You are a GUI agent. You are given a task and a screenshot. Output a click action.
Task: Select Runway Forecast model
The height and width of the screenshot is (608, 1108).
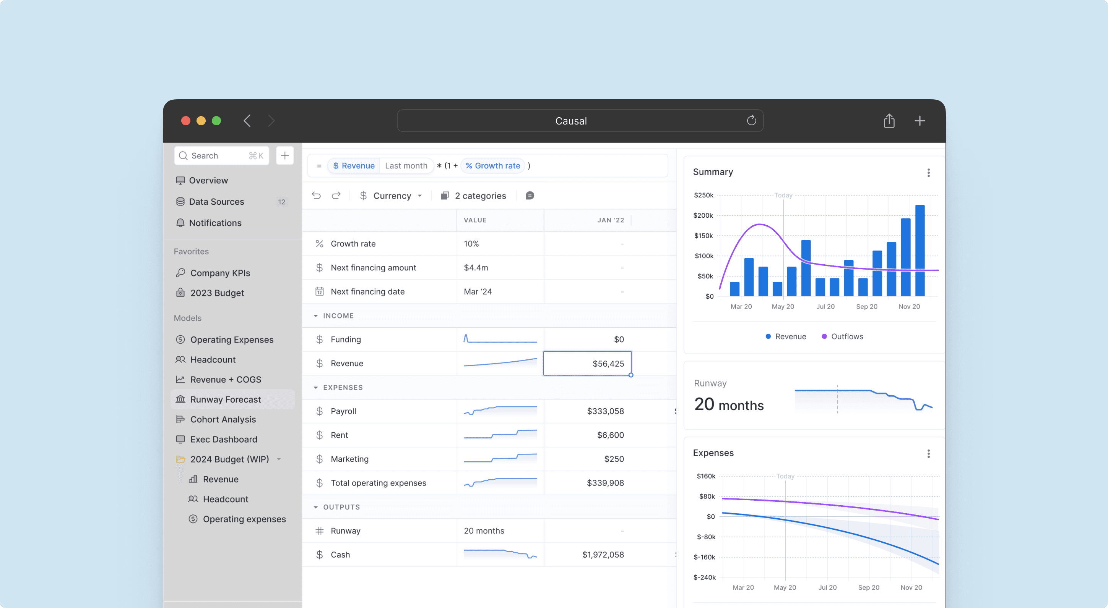coord(232,399)
